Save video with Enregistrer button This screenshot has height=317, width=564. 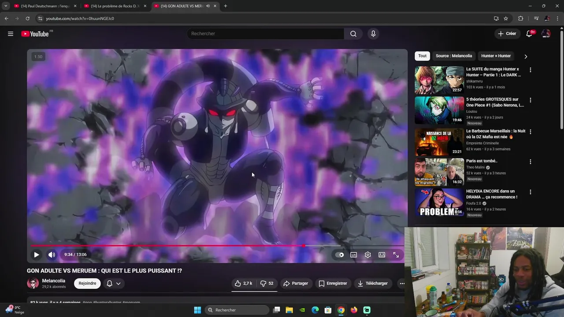click(333, 284)
